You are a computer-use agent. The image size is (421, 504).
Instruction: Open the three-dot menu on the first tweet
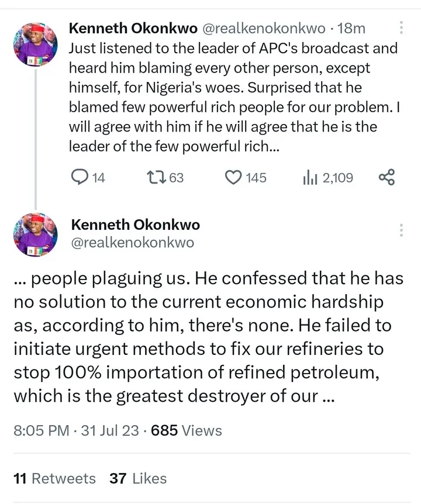click(x=401, y=27)
